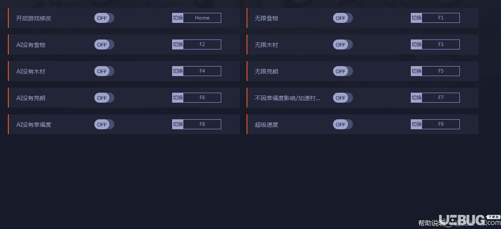Select the F1 hotkey field
The image size is (501, 229).
tap(441, 18)
